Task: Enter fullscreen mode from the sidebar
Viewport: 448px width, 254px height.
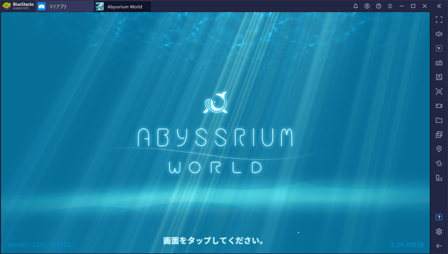Action: click(x=439, y=20)
